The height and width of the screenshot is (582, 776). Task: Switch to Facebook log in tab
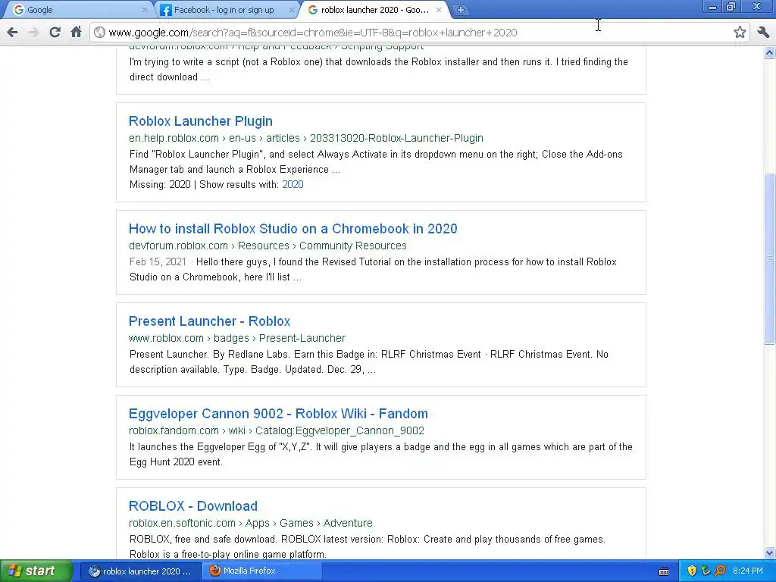[227, 10]
